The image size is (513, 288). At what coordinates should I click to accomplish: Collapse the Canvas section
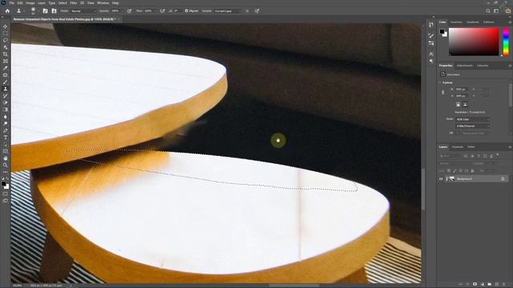click(440, 82)
